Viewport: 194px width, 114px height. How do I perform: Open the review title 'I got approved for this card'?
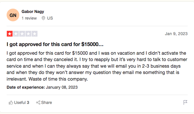[x=55, y=44]
